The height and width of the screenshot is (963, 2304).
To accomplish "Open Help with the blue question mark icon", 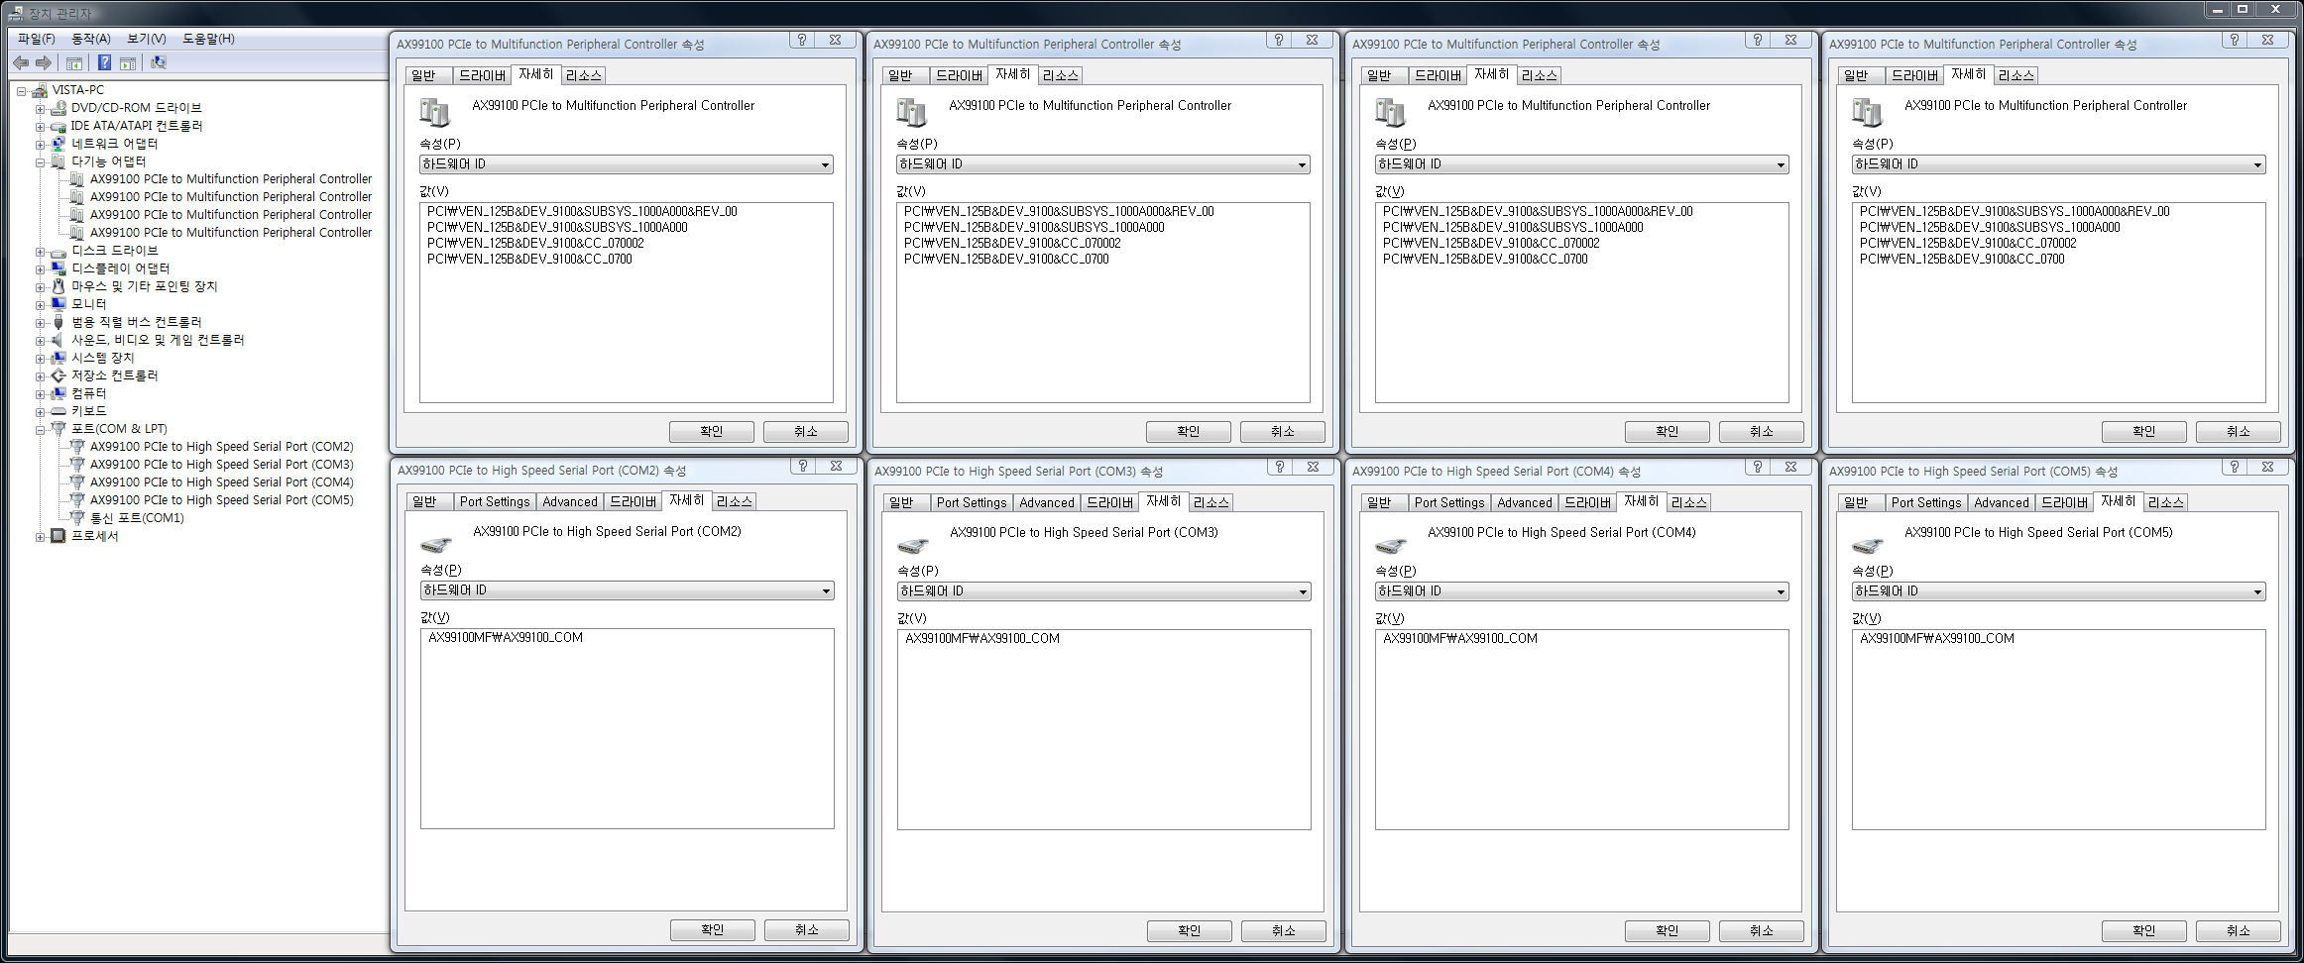I will [x=104, y=63].
